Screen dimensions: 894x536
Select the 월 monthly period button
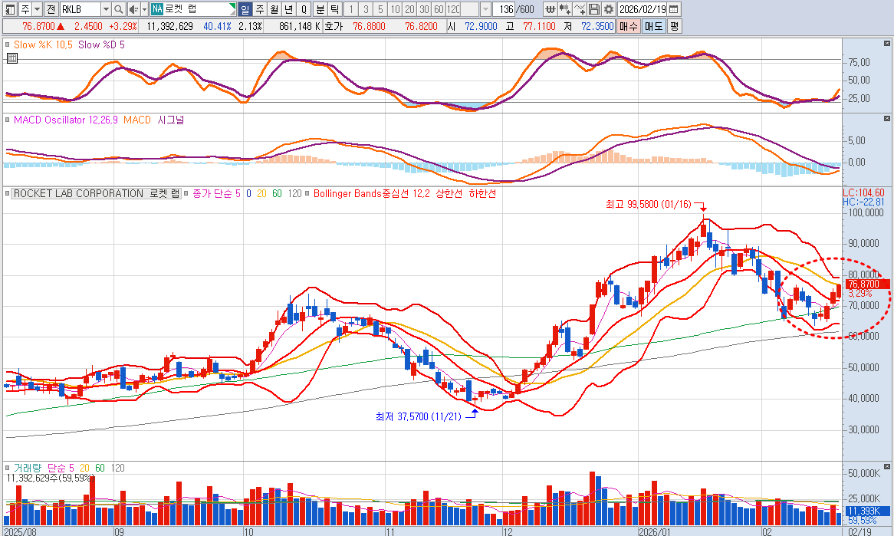(274, 9)
